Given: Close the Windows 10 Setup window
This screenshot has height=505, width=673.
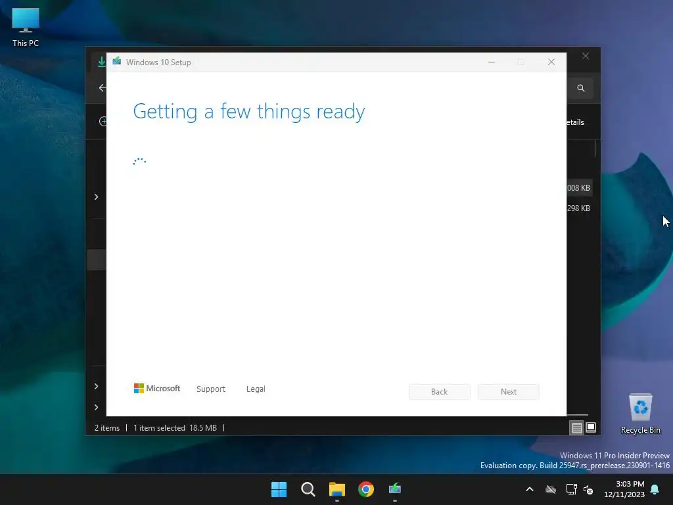Looking at the screenshot, I should coord(551,62).
